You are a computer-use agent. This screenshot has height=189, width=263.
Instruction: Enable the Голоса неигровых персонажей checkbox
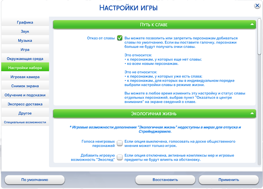[x=120, y=143]
